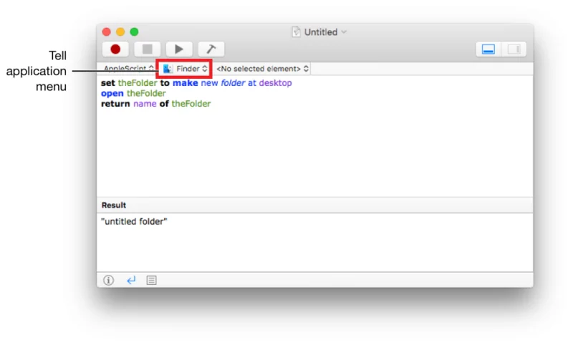Click "theFolder" on the open line
Screen dimensions: 573x345
click(x=146, y=94)
